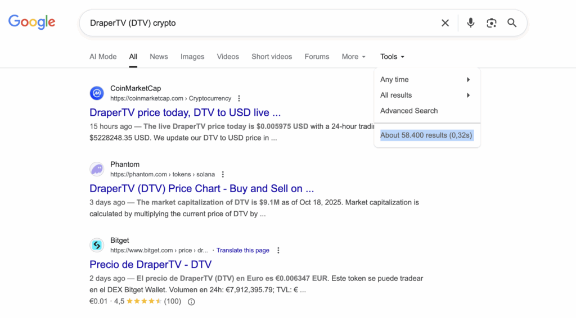Image resolution: width=576 pixels, height=318 pixels.
Task: Open search by image camera icon
Action: click(491, 23)
